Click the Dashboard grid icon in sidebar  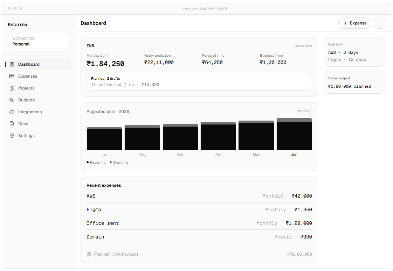click(x=12, y=64)
